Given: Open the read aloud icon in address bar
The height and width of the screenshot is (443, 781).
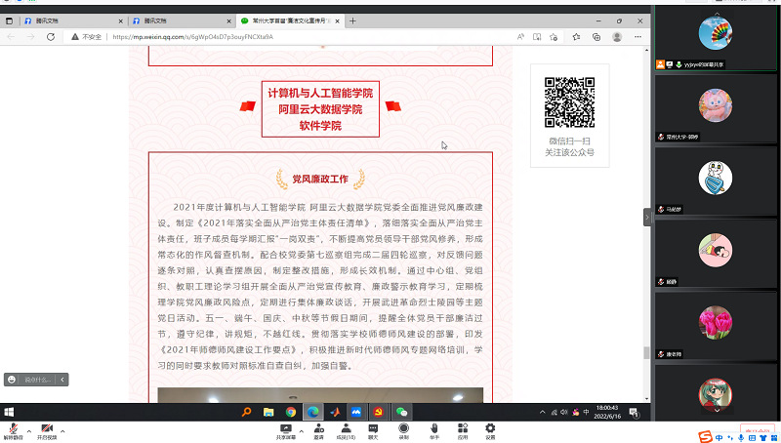Looking at the screenshot, I should 520,37.
